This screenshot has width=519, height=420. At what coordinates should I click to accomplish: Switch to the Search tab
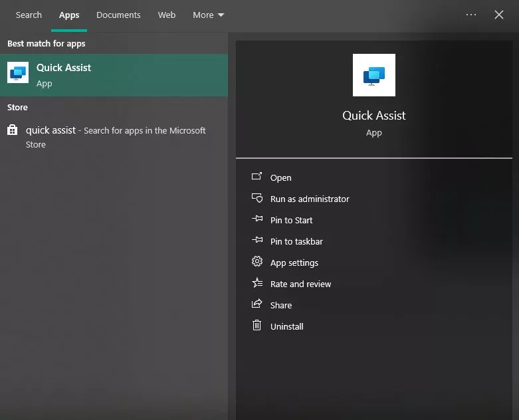[29, 15]
